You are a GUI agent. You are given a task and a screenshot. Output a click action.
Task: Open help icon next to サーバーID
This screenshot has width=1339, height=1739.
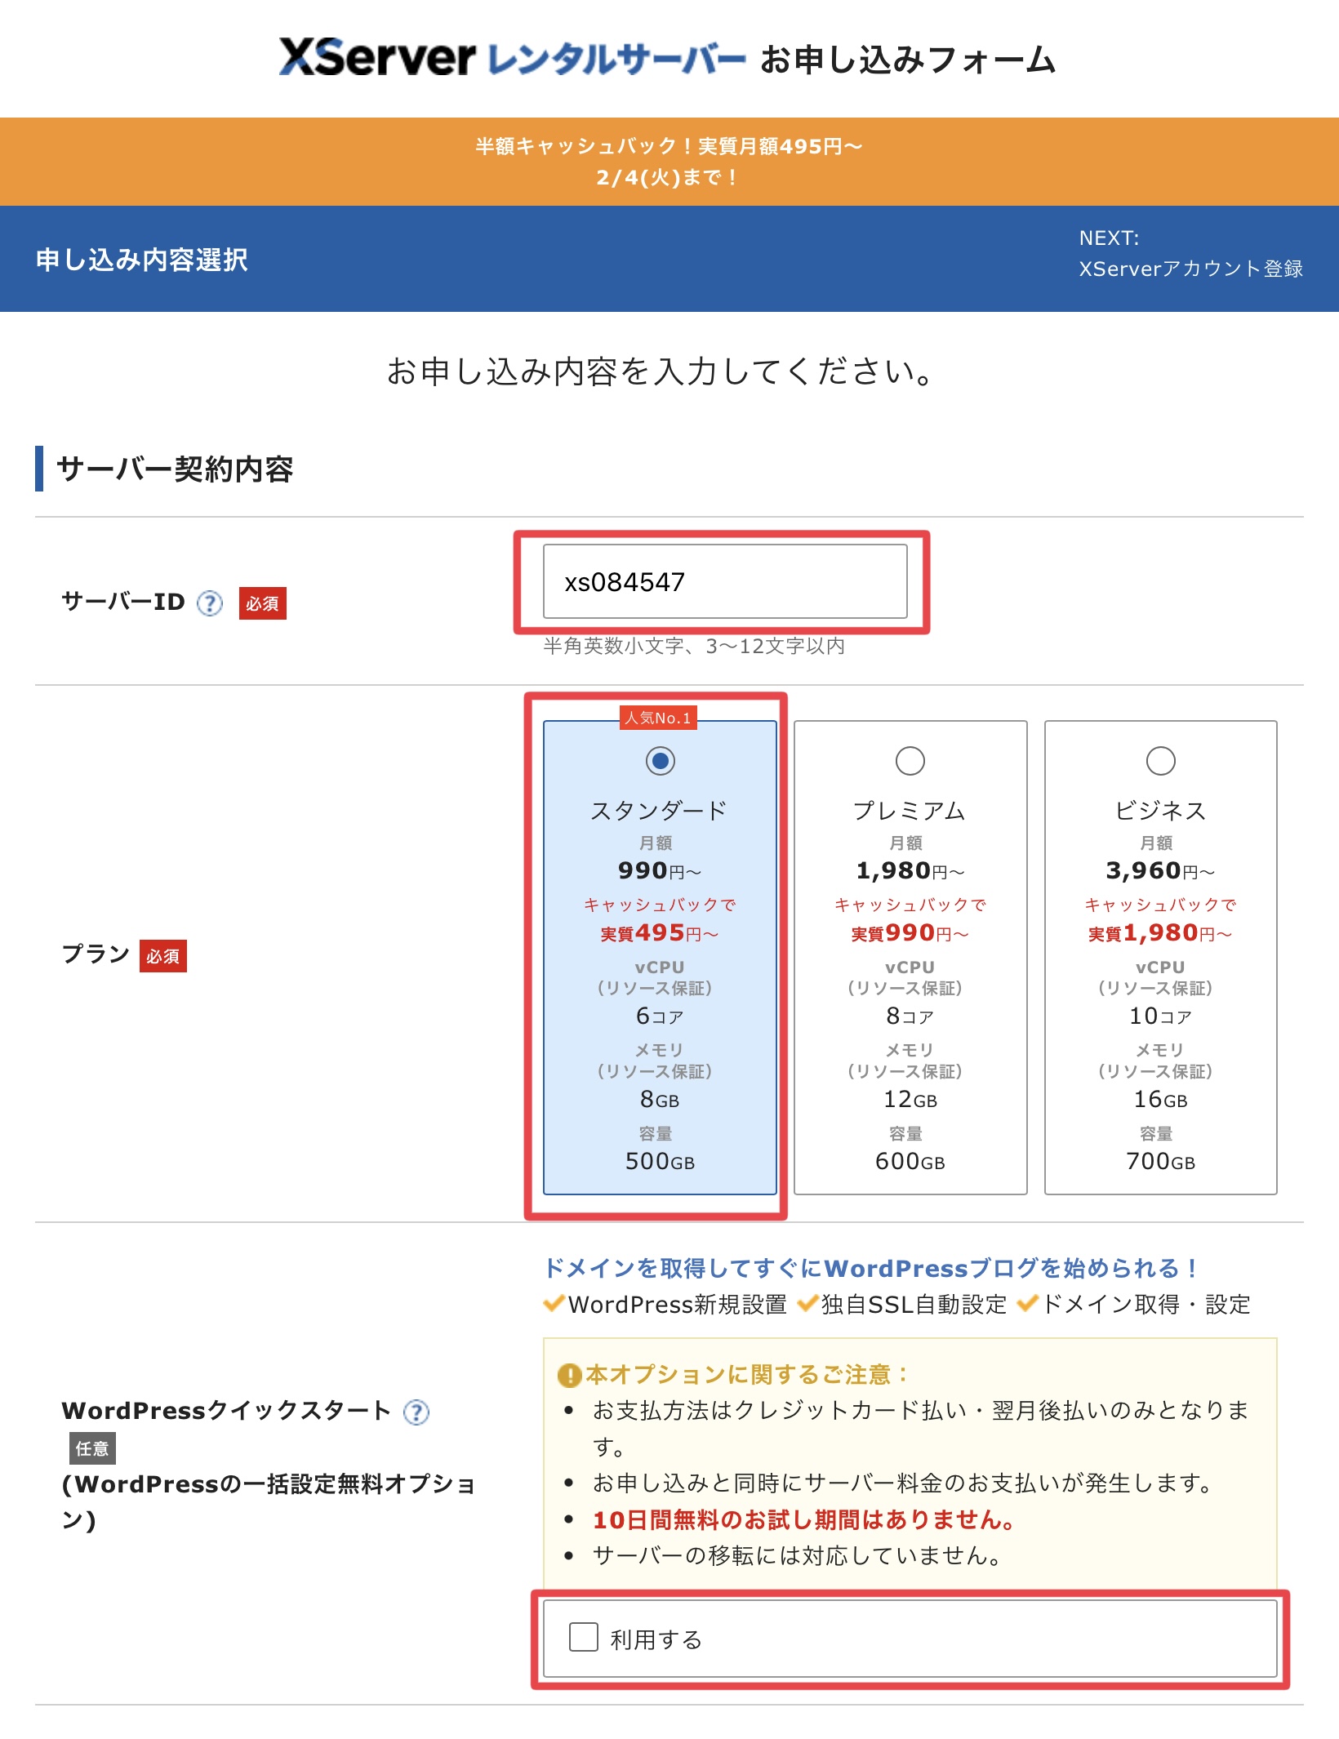[x=210, y=603]
